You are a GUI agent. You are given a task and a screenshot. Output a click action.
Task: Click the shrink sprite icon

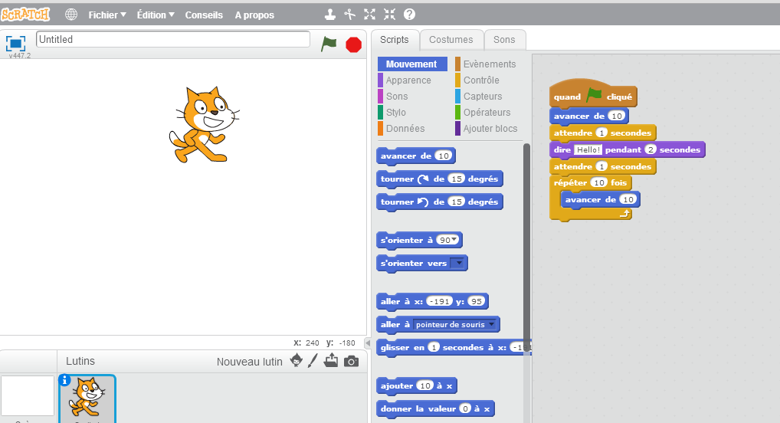pyautogui.click(x=390, y=15)
